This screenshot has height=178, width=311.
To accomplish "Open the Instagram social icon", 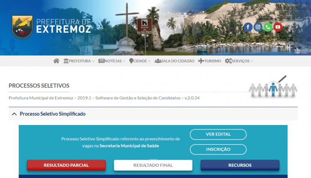I will click(258, 27).
